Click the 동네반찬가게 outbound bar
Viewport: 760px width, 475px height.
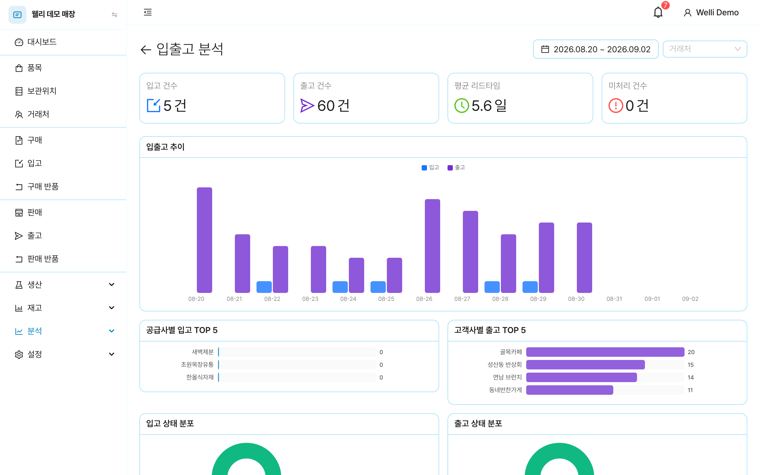tap(570, 390)
